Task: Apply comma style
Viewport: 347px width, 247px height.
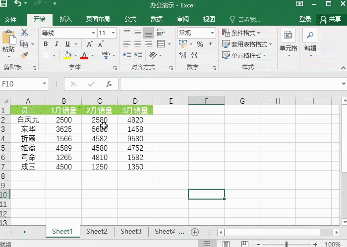Action: pyautogui.click(x=211, y=44)
